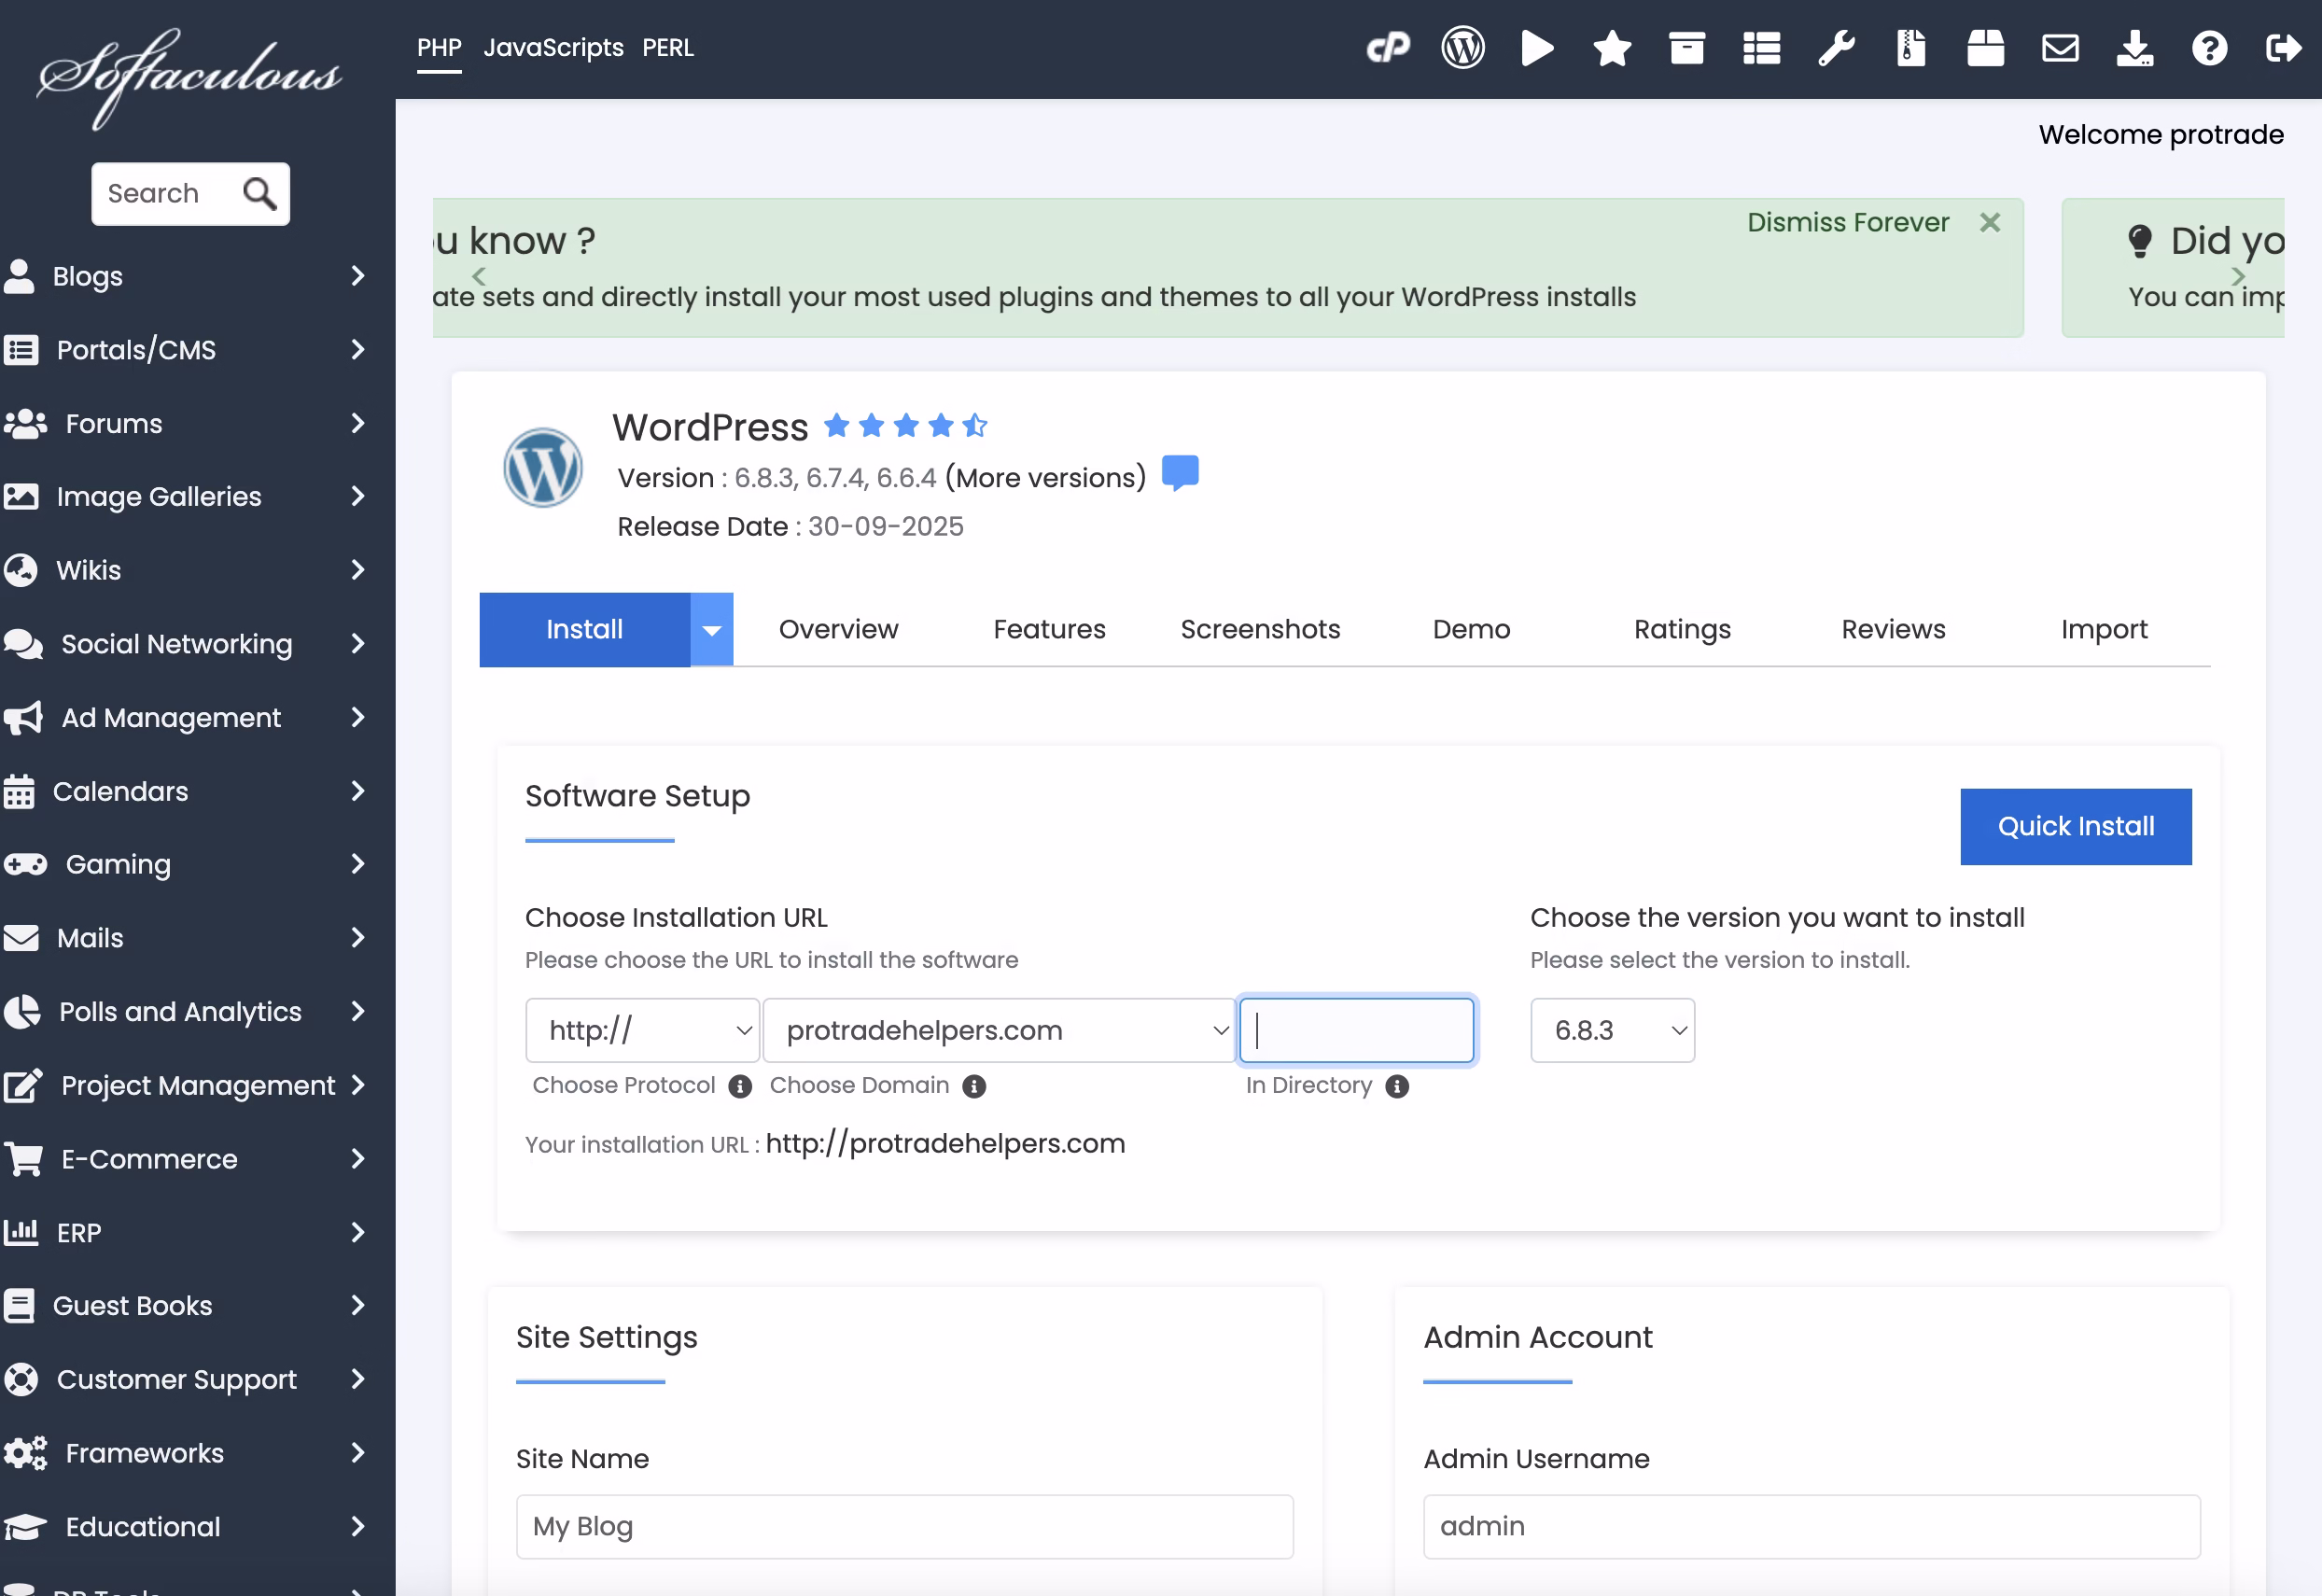This screenshot has height=1596, width=2322.
Task: Open the WordPress Manager icon in top bar
Action: [x=1463, y=48]
